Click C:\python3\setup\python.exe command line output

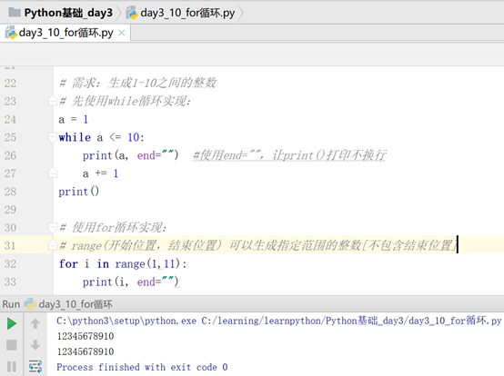click(279, 321)
